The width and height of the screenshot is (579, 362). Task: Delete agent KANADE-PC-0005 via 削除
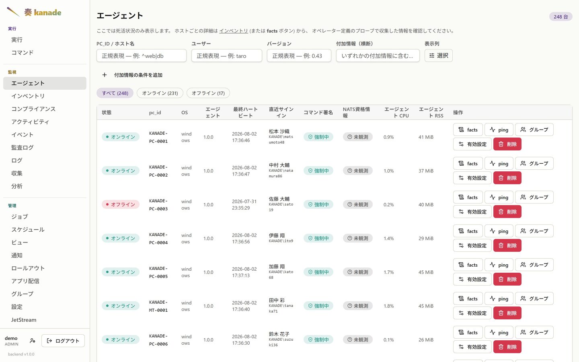(x=507, y=279)
